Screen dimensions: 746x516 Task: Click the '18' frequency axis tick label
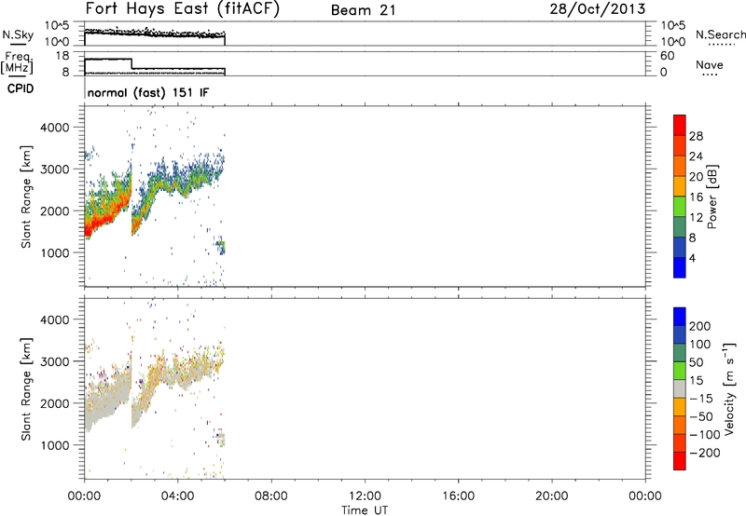62,56
